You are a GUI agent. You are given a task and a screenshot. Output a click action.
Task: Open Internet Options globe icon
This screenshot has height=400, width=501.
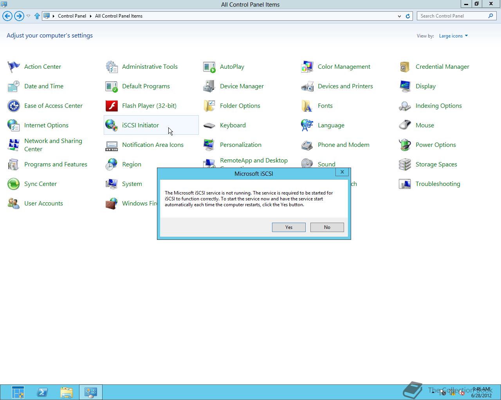14,125
